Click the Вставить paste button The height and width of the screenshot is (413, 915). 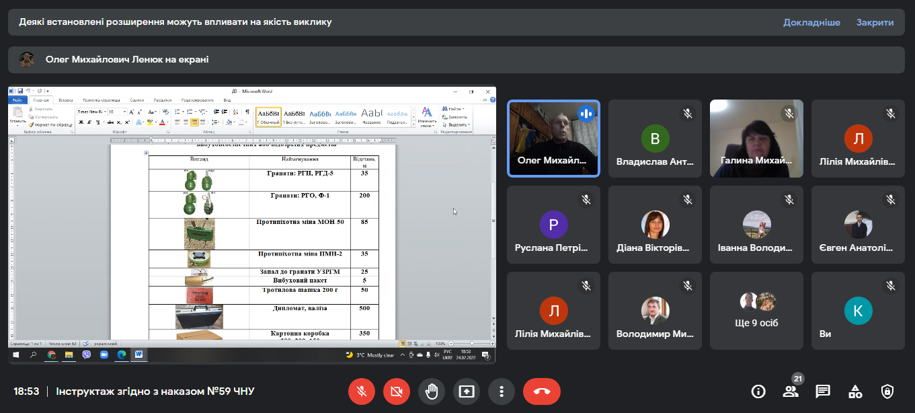(x=17, y=118)
